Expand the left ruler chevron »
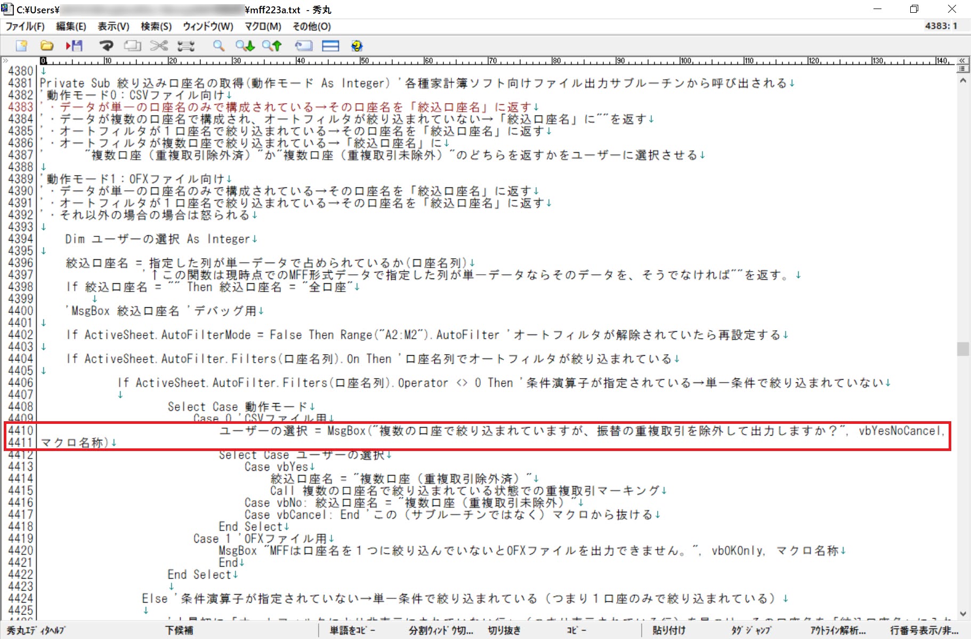Image resolution: width=971 pixels, height=639 pixels. [6, 60]
